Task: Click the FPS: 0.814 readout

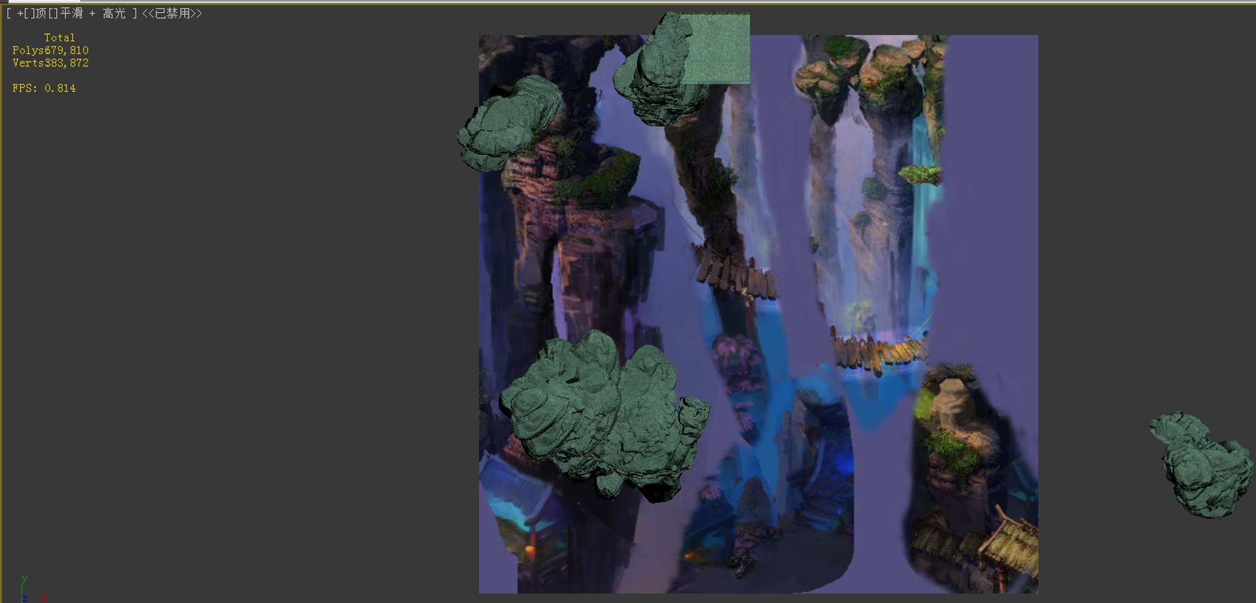Action: tap(44, 88)
